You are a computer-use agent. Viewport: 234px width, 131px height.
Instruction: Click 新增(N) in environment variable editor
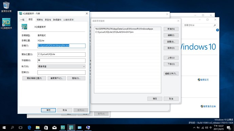pos(171,29)
